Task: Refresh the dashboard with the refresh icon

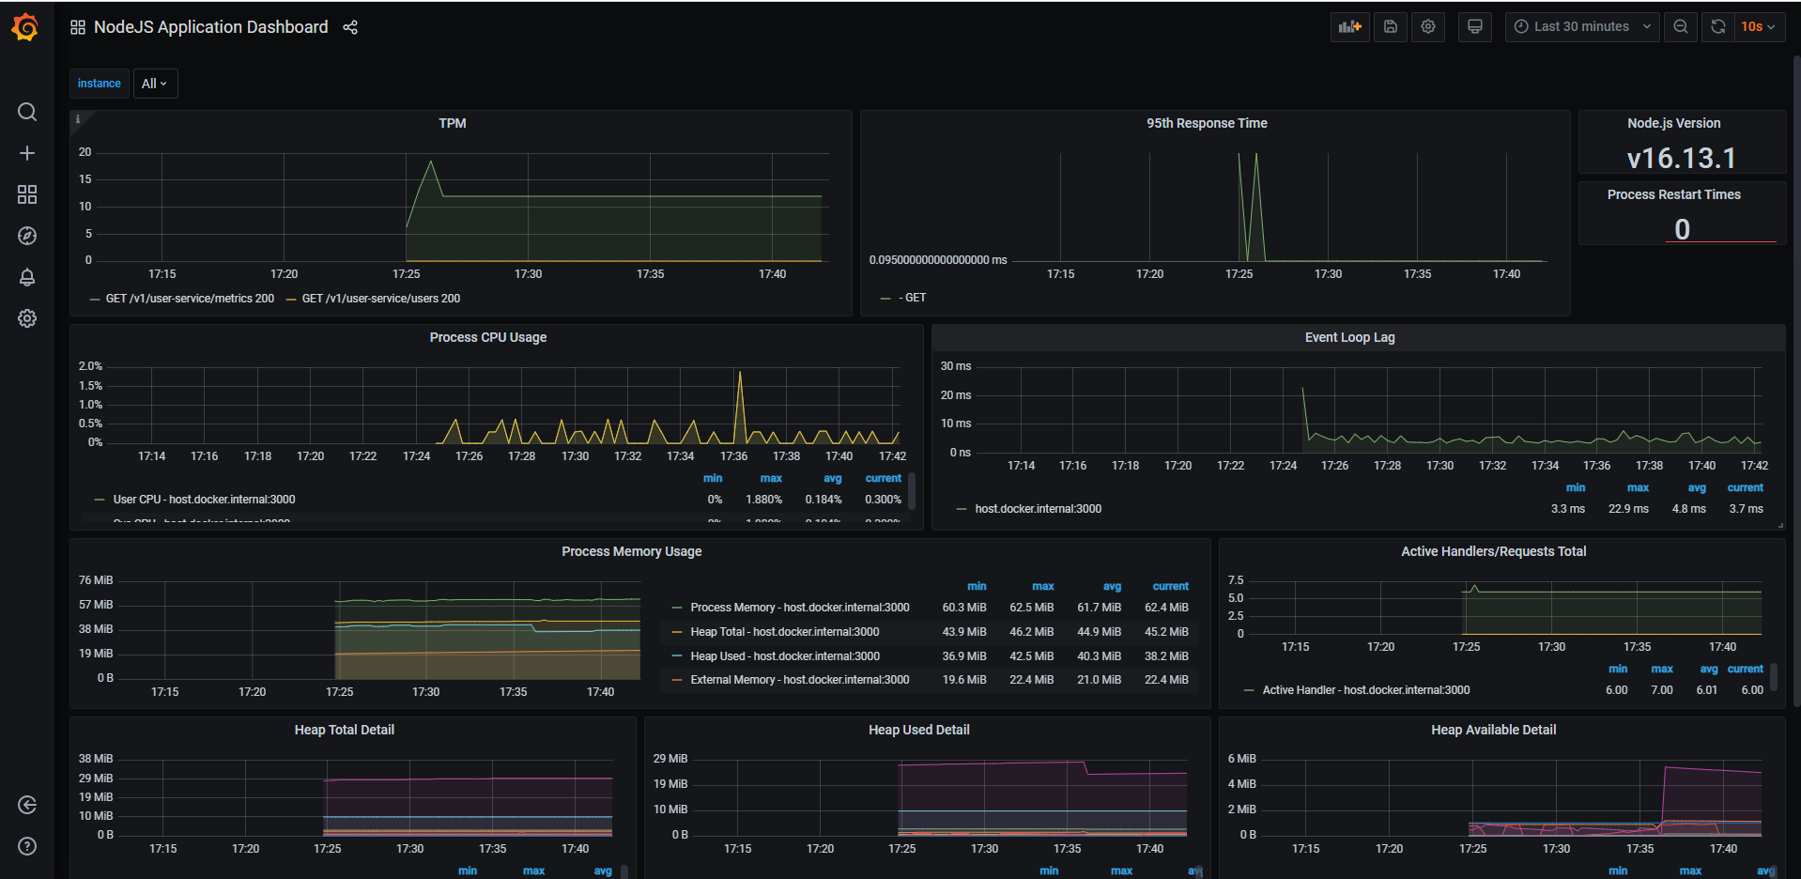Action: (x=1717, y=27)
